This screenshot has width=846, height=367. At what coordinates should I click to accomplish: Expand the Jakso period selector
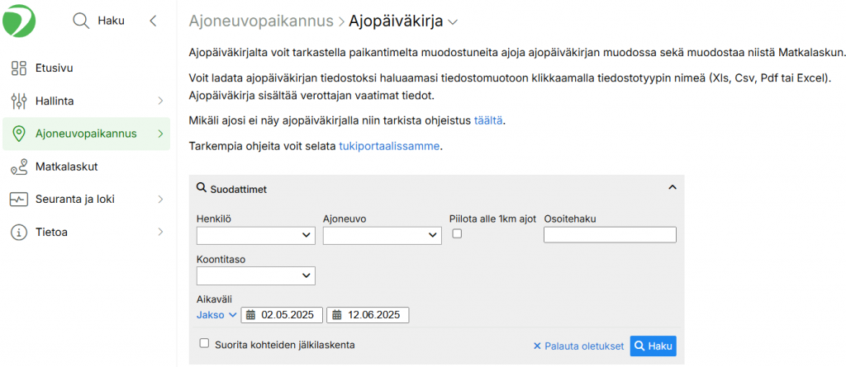point(216,315)
